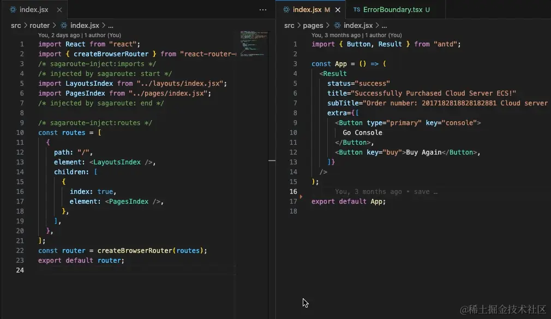Viewport: 551px width, 319px height.
Task: Click 'export default router;' line
Action: click(81, 261)
